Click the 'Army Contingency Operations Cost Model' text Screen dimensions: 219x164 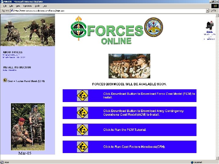point(144,113)
